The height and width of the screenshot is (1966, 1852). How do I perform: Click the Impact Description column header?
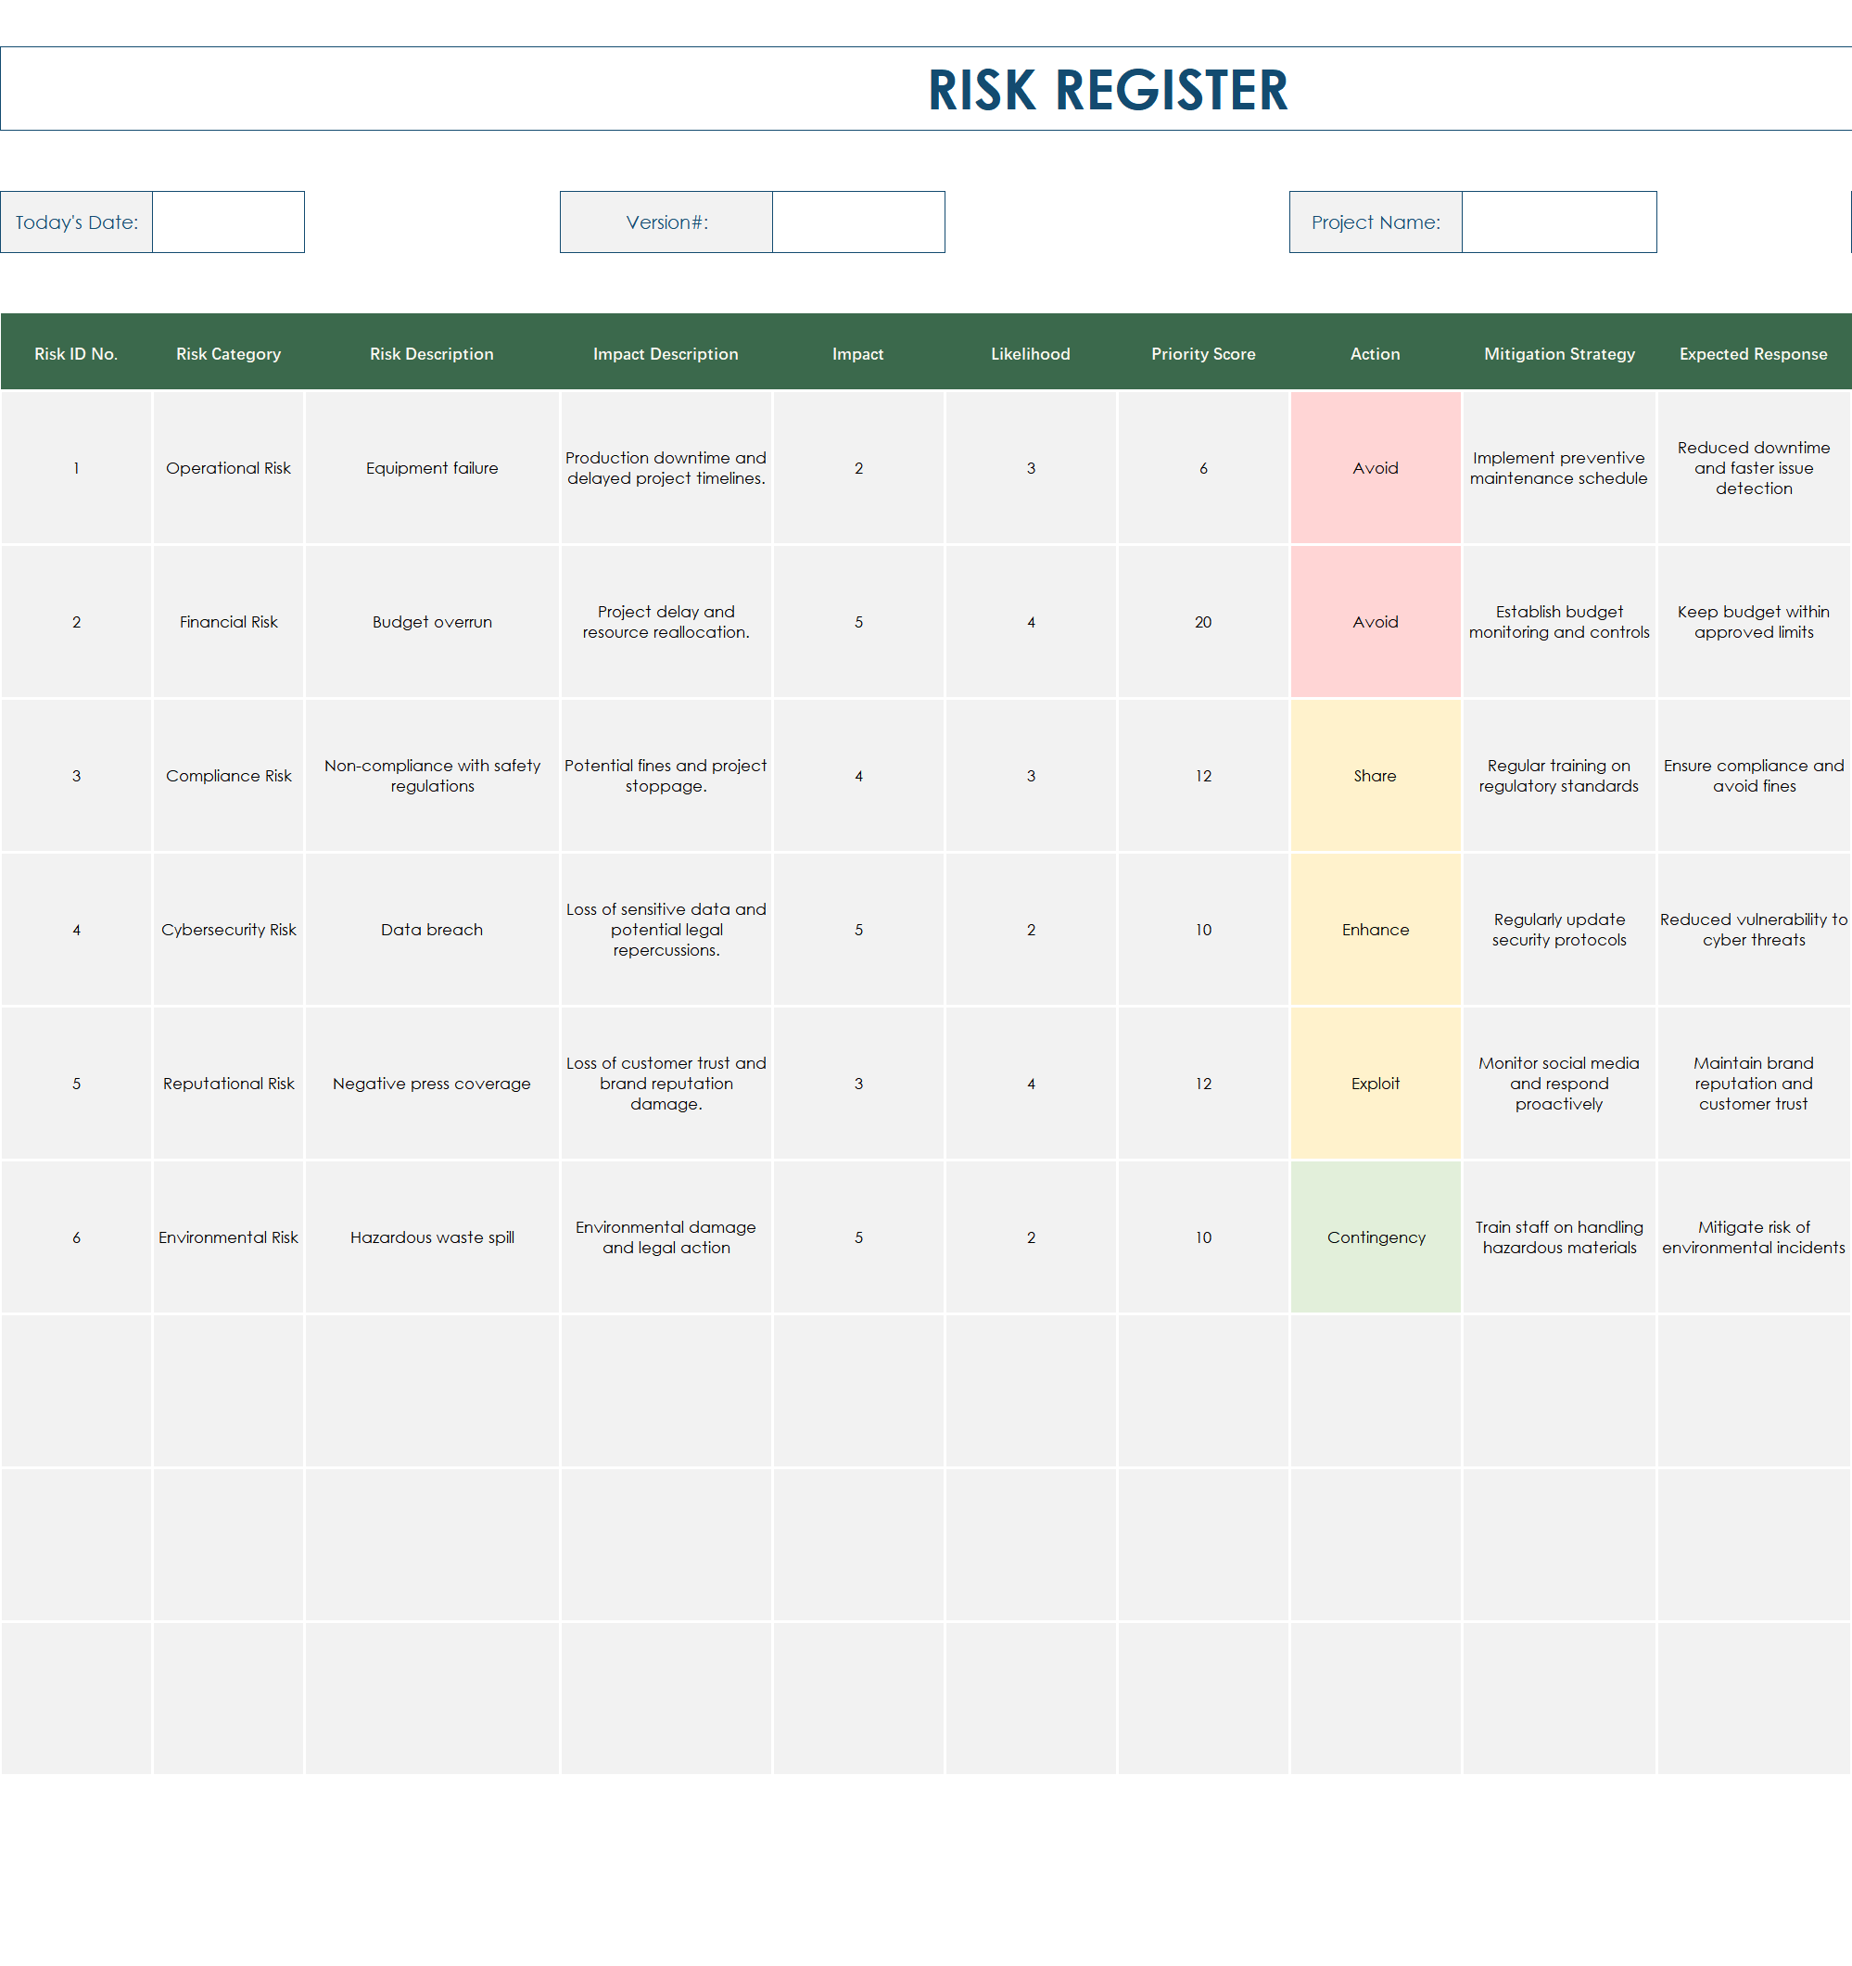click(x=666, y=353)
